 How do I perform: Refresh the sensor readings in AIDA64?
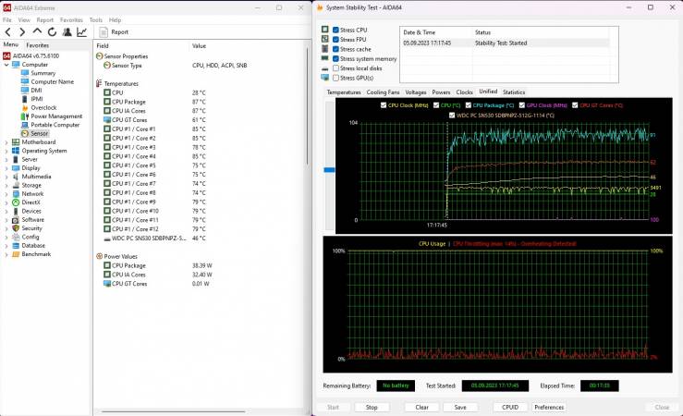click(53, 31)
